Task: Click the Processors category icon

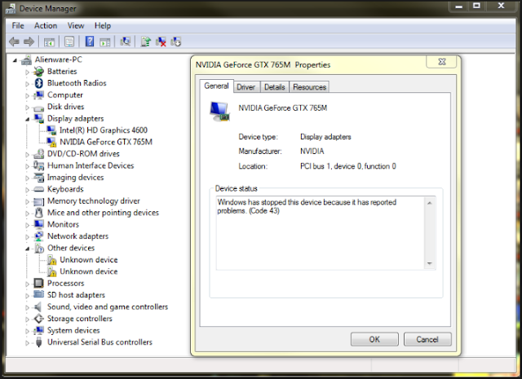Action: click(x=39, y=283)
